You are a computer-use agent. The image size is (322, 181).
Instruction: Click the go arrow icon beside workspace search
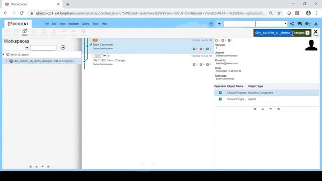coord(63,47)
